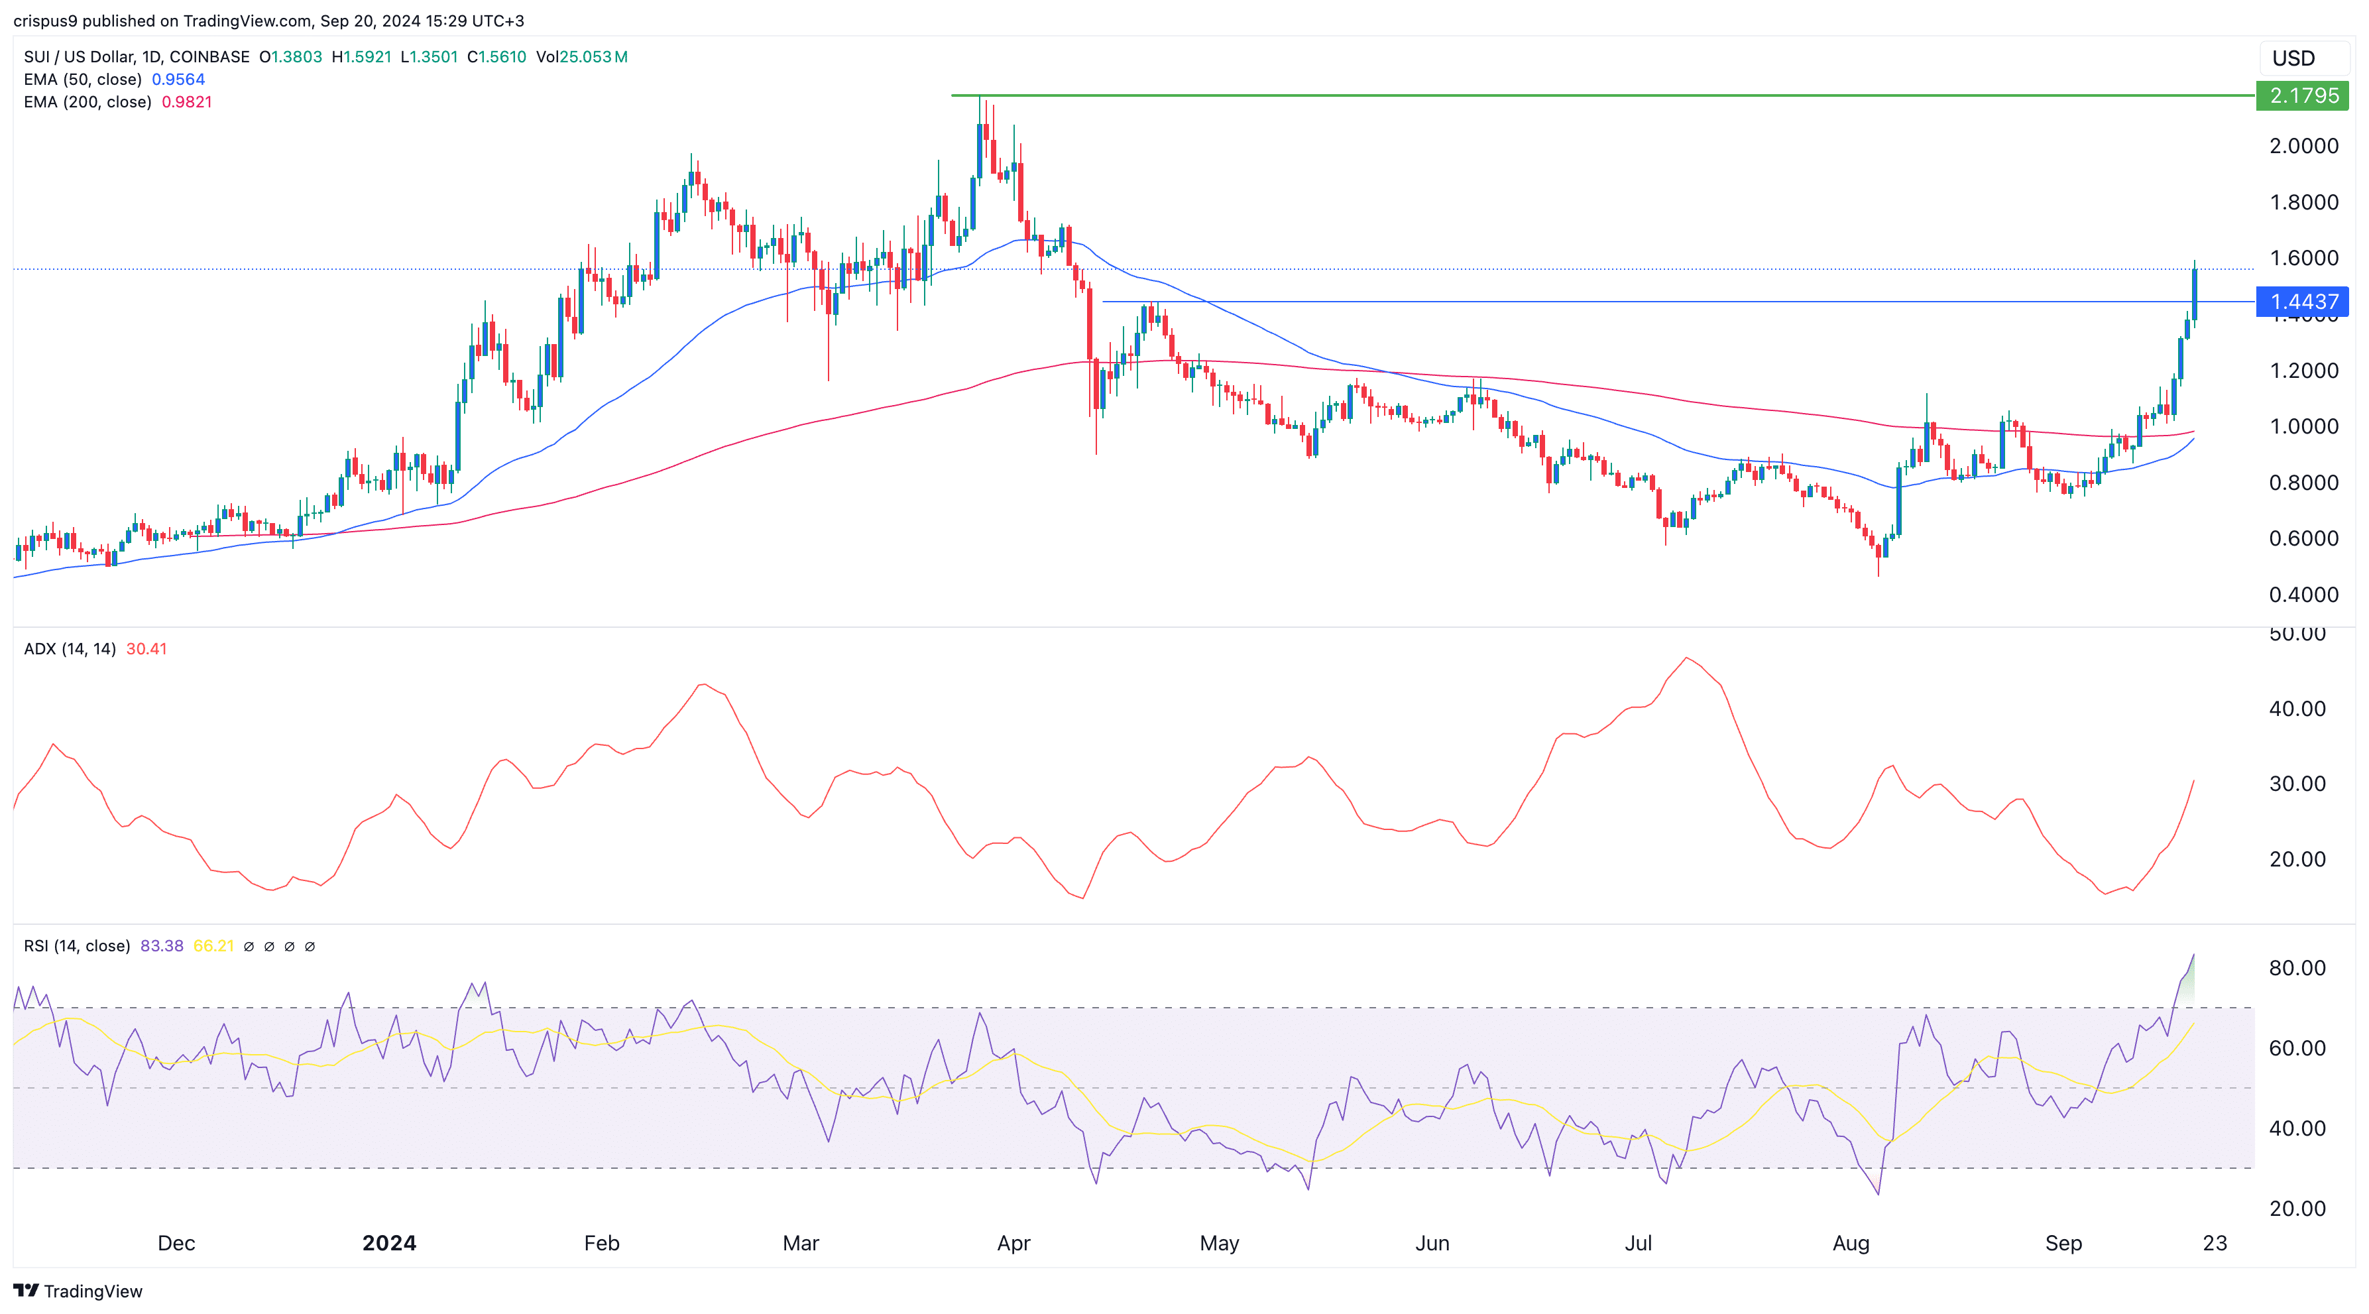Click the Feb label on the time axis

click(x=601, y=1242)
